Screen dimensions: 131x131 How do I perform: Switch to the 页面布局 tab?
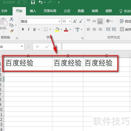[x=50, y=11]
